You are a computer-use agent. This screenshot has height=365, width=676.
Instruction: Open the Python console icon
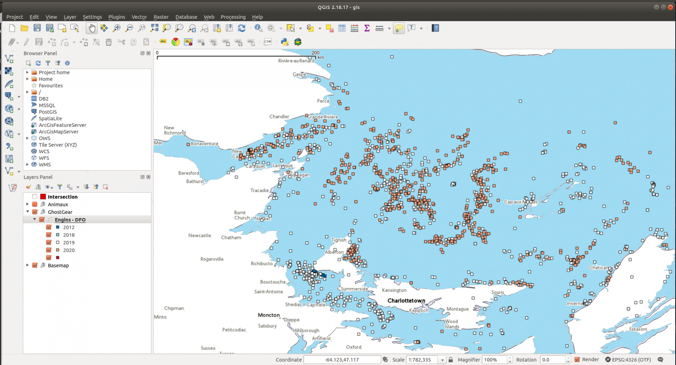point(284,42)
